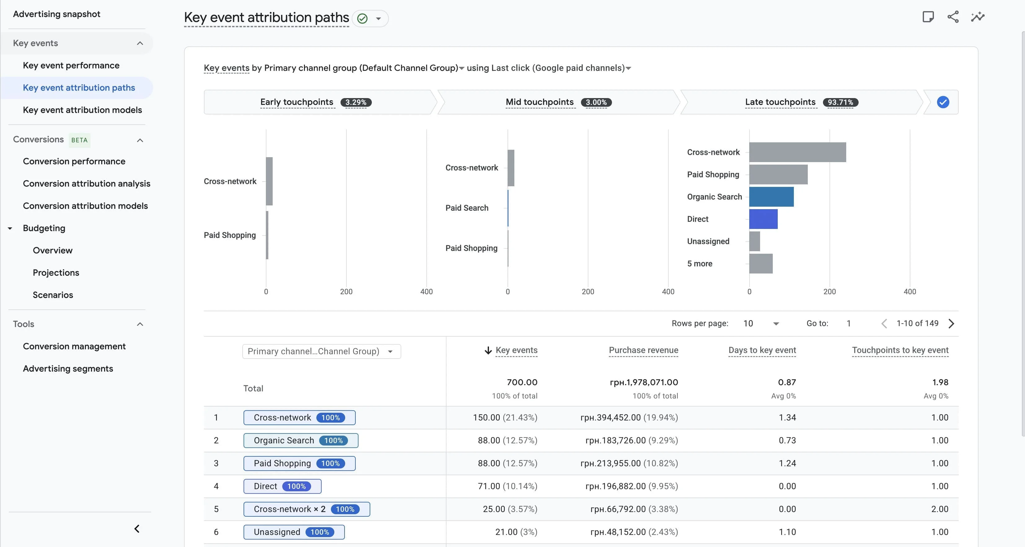The width and height of the screenshot is (1025, 547).
Task: Click the Go to page number field
Action: coord(849,323)
